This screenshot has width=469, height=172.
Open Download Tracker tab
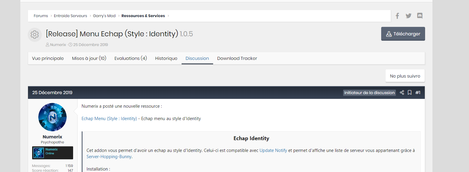(237, 58)
